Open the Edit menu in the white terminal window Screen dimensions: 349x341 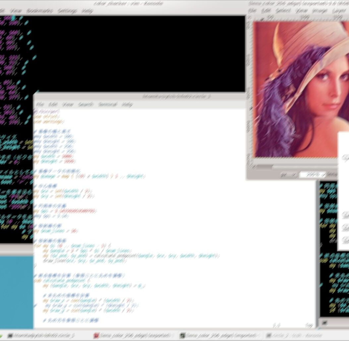point(53,104)
